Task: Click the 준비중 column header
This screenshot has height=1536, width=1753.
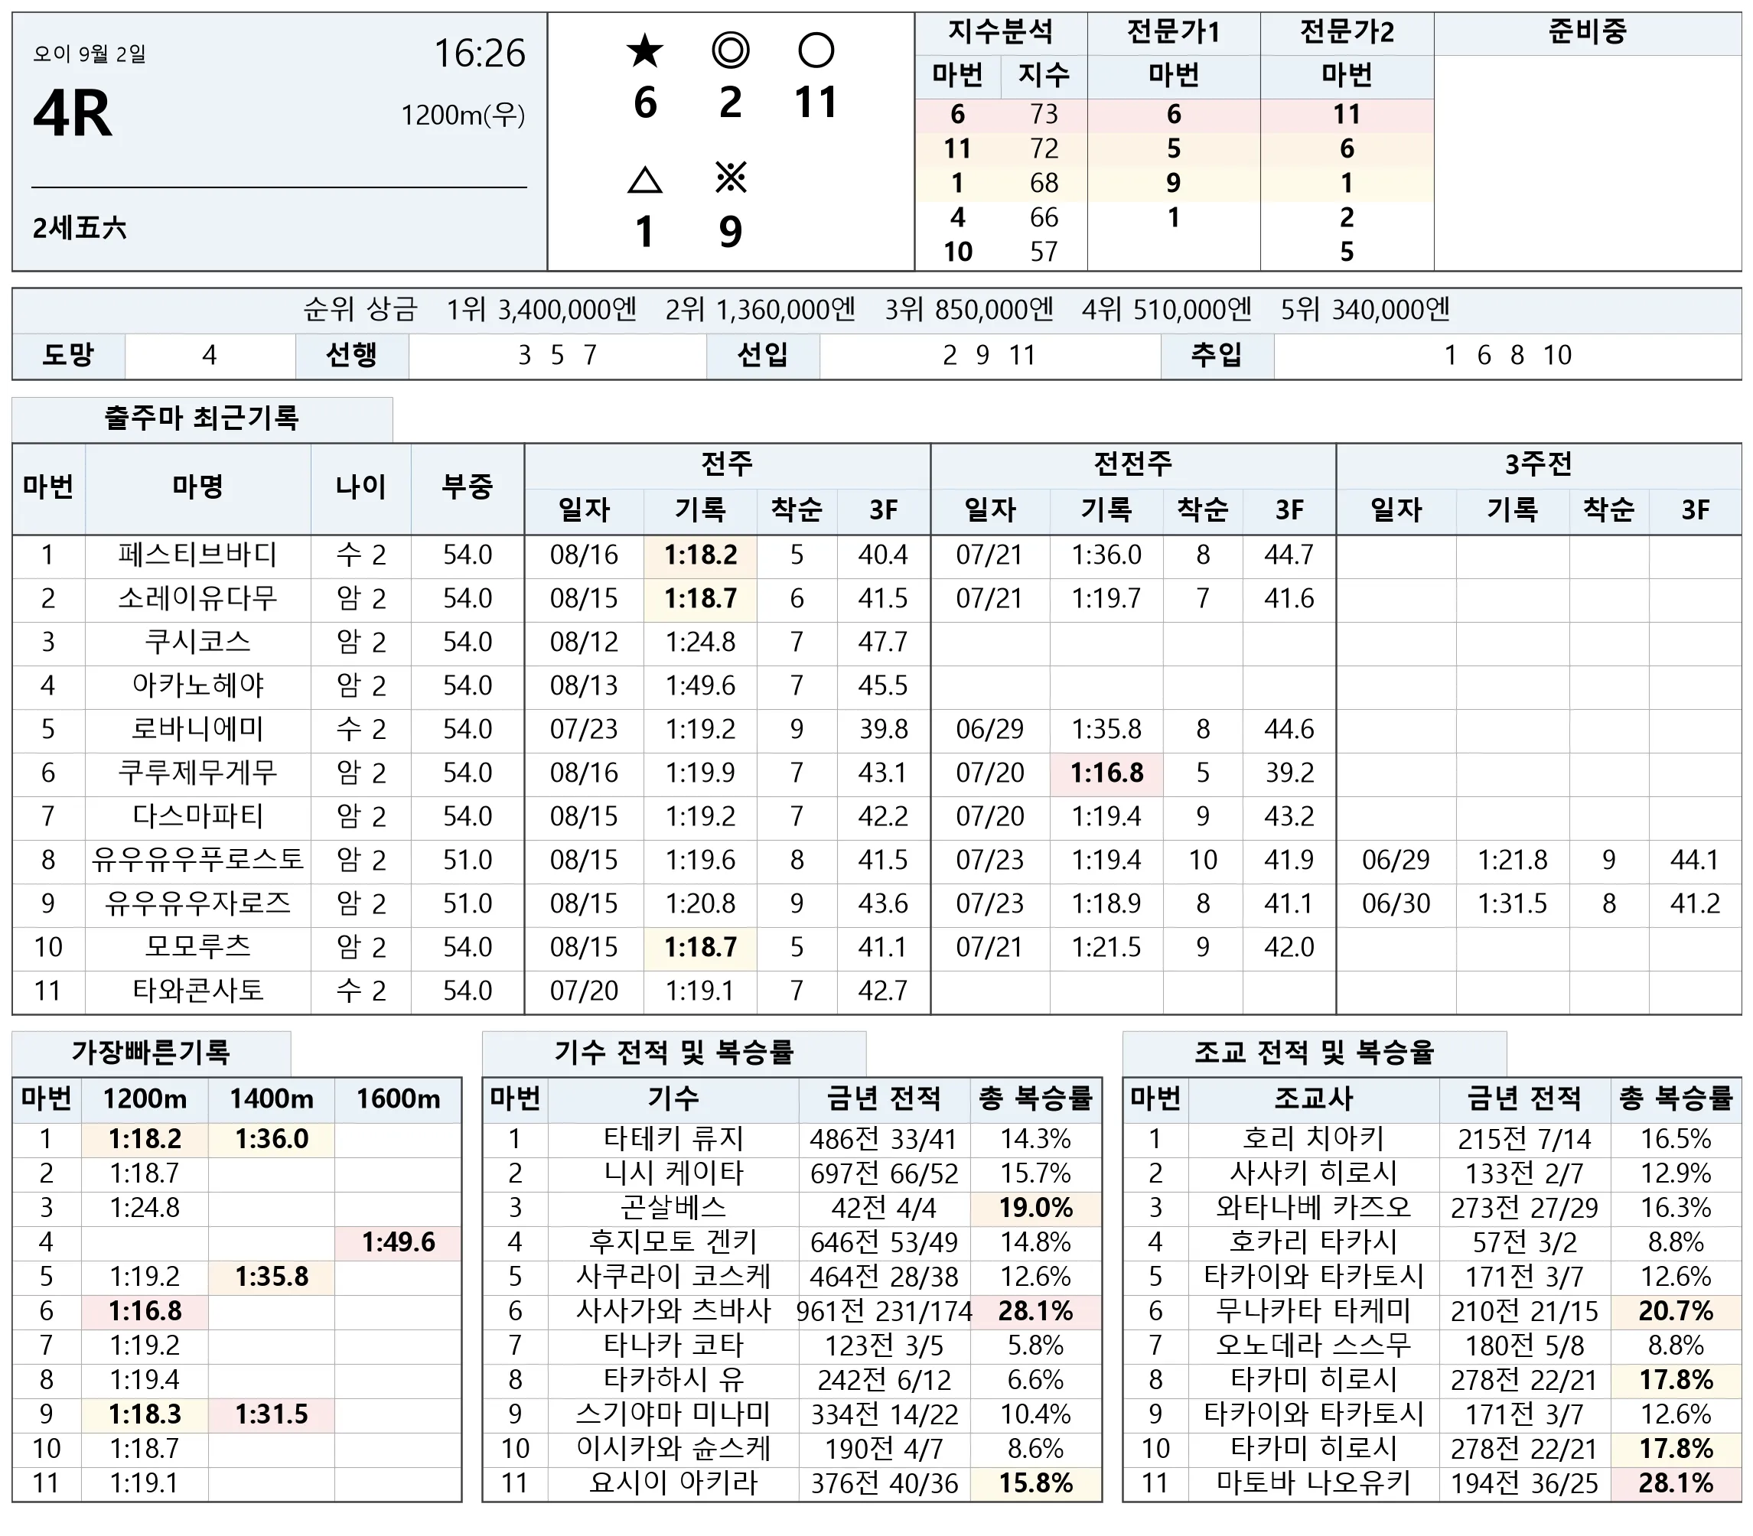Action: point(1587,33)
